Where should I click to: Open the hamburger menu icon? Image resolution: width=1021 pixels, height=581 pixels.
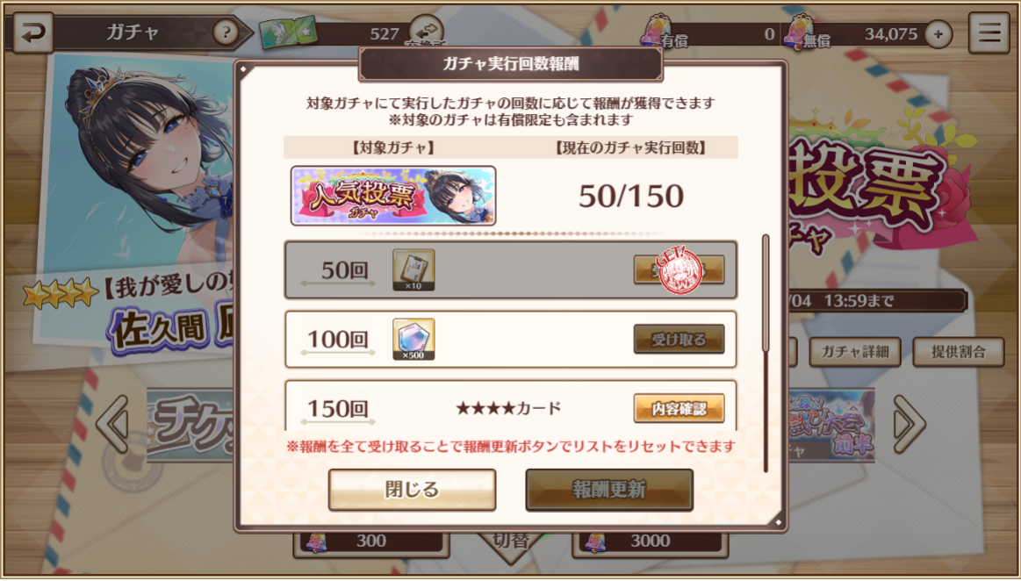tap(989, 32)
